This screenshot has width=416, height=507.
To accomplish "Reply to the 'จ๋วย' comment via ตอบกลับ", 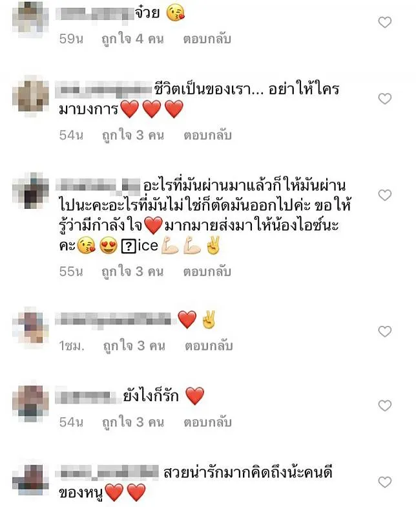I will click(207, 39).
